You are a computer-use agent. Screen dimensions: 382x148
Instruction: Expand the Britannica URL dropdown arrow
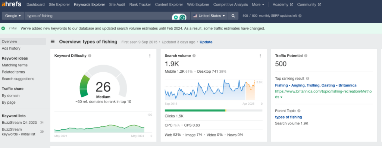[281, 97]
